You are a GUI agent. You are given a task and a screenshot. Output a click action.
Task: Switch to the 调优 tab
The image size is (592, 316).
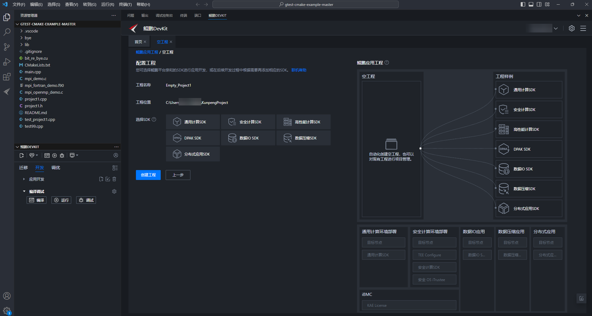point(56,168)
